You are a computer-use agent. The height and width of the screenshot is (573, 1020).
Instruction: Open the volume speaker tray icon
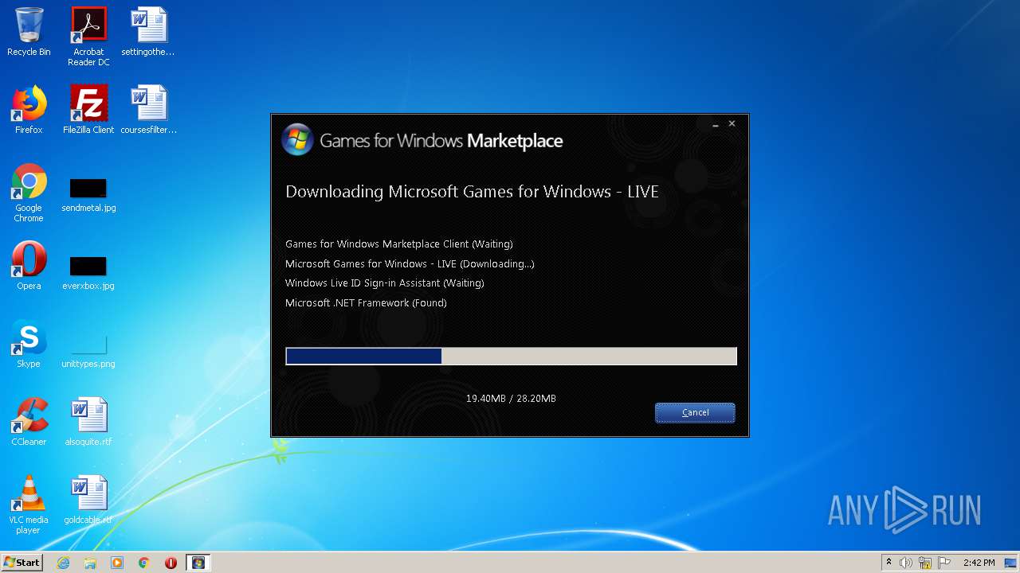click(906, 563)
